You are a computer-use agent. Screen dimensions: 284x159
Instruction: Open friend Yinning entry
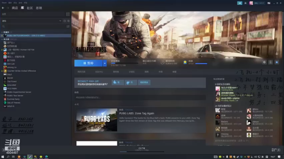pyautogui.click(x=229, y=135)
